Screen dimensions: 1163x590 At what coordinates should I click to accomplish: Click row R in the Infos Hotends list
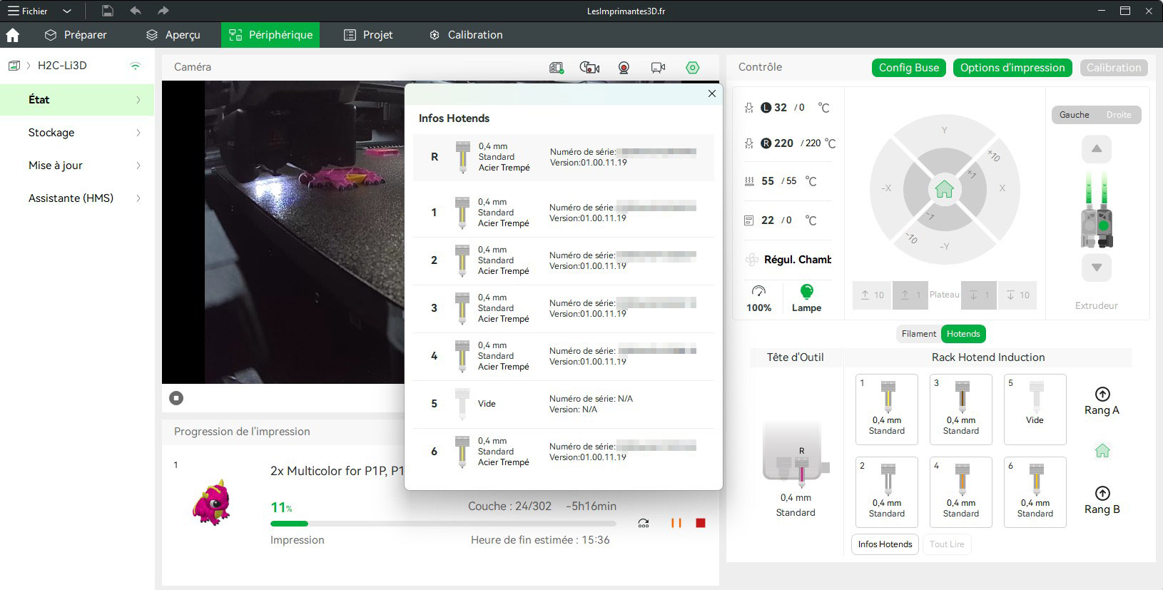point(564,157)
